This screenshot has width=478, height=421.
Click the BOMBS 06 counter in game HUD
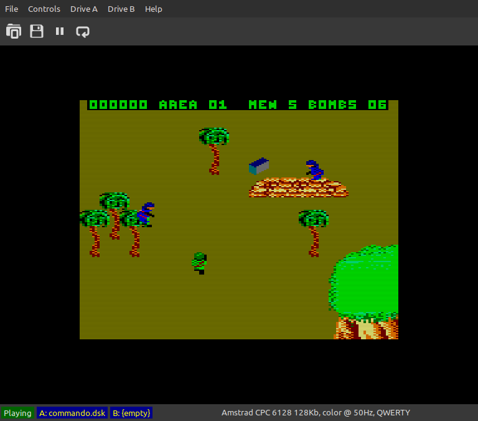coord(347,105)
